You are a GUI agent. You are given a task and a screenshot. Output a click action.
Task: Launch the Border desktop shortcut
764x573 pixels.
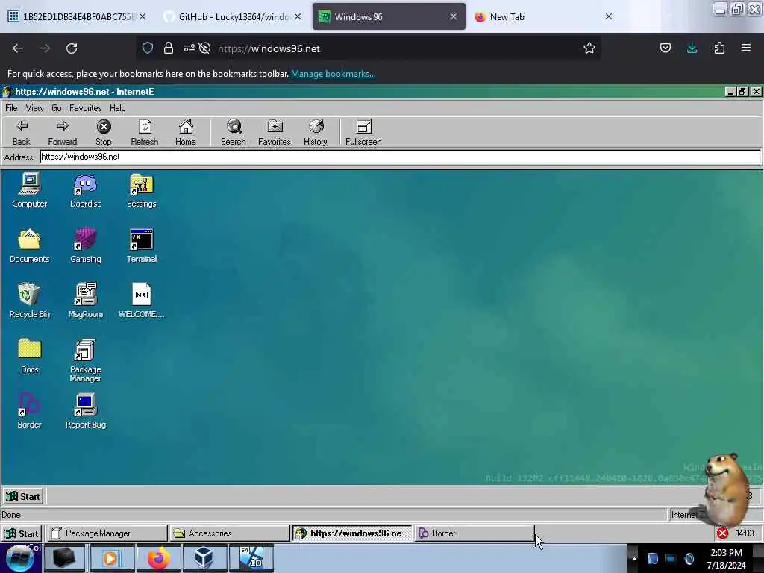pos(29,411)
